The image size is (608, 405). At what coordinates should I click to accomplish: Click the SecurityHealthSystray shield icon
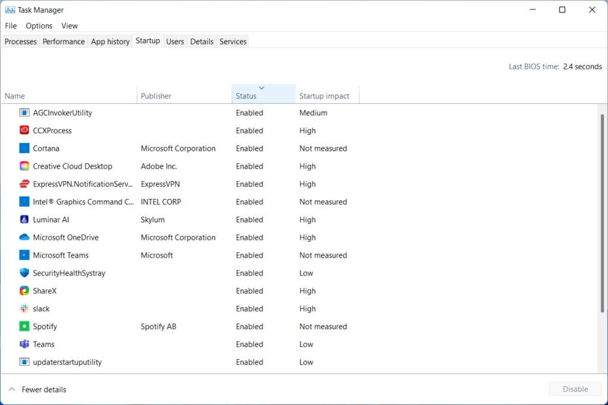pos(24,273)
